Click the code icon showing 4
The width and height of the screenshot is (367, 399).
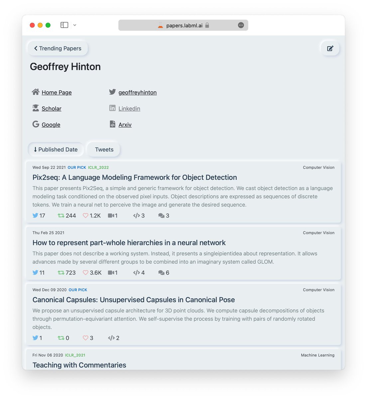coord(136,273)
